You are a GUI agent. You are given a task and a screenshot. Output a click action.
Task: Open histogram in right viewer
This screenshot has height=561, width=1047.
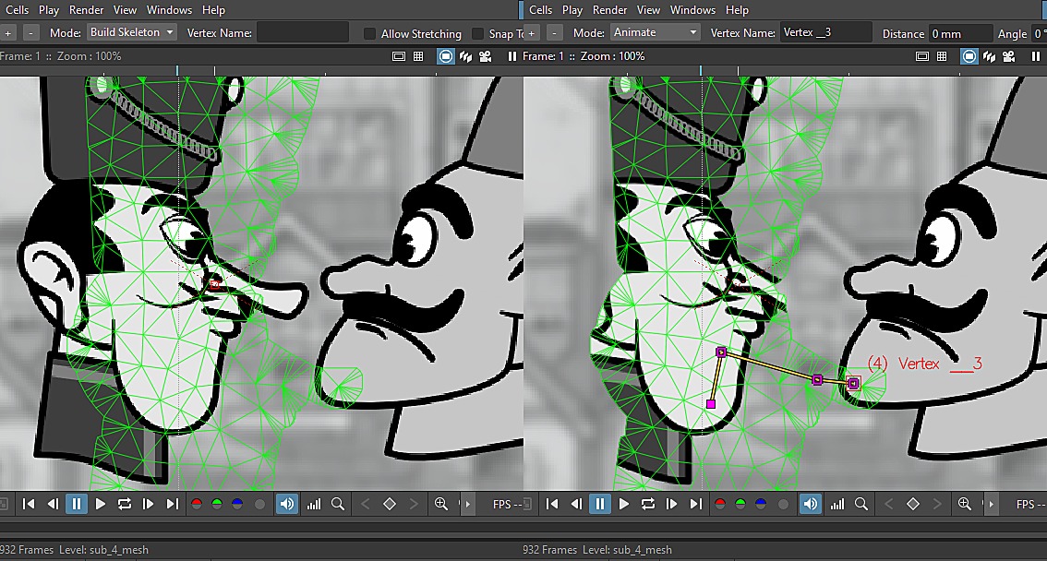[x=837, y=505]
